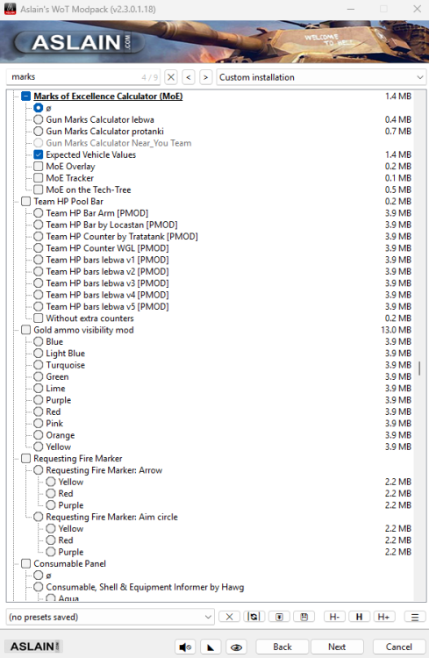This screenshot has height=658, width=429.
Task: Check MoE on the Tech-Tree
Action: (x=39, y=190)
